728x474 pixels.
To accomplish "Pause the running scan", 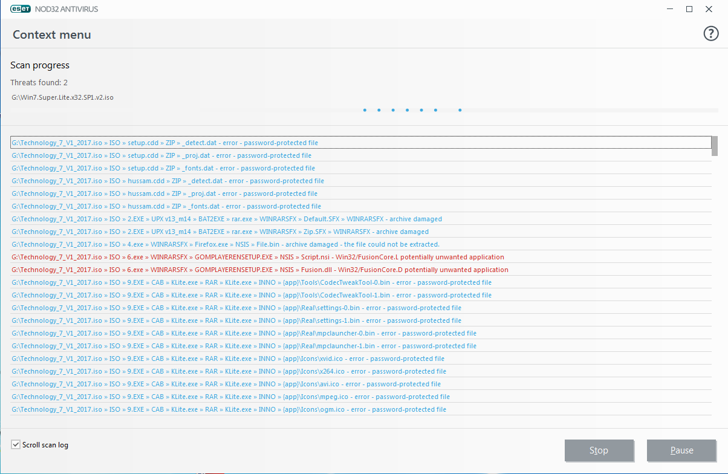I will [681, 450].
